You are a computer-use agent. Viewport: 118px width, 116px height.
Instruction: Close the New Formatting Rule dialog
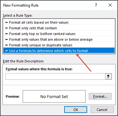(110, 5)
